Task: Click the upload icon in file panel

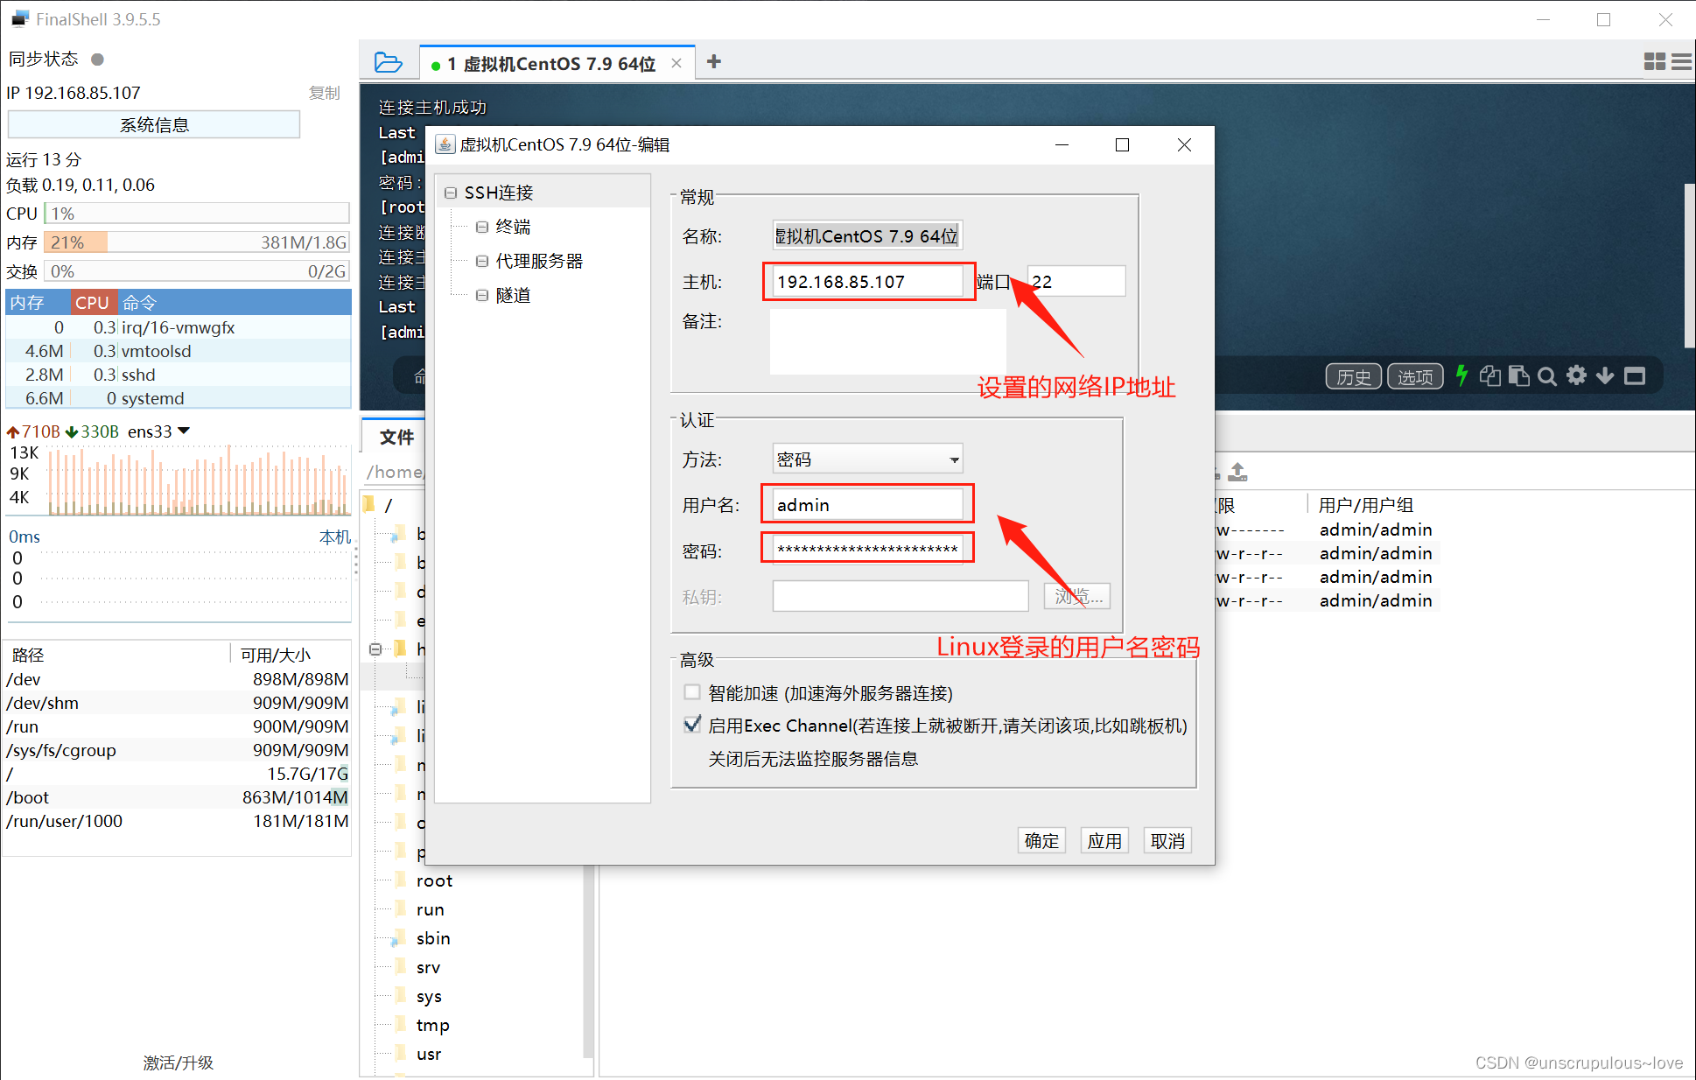Action: [x=1237, y=472]
